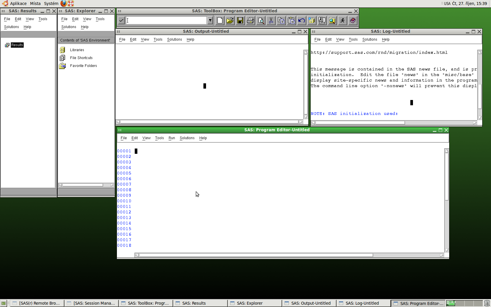The width and height of the screenshot is (491, 307).
Task: Click the New Library icon in ToolBox
Action: 312,20
